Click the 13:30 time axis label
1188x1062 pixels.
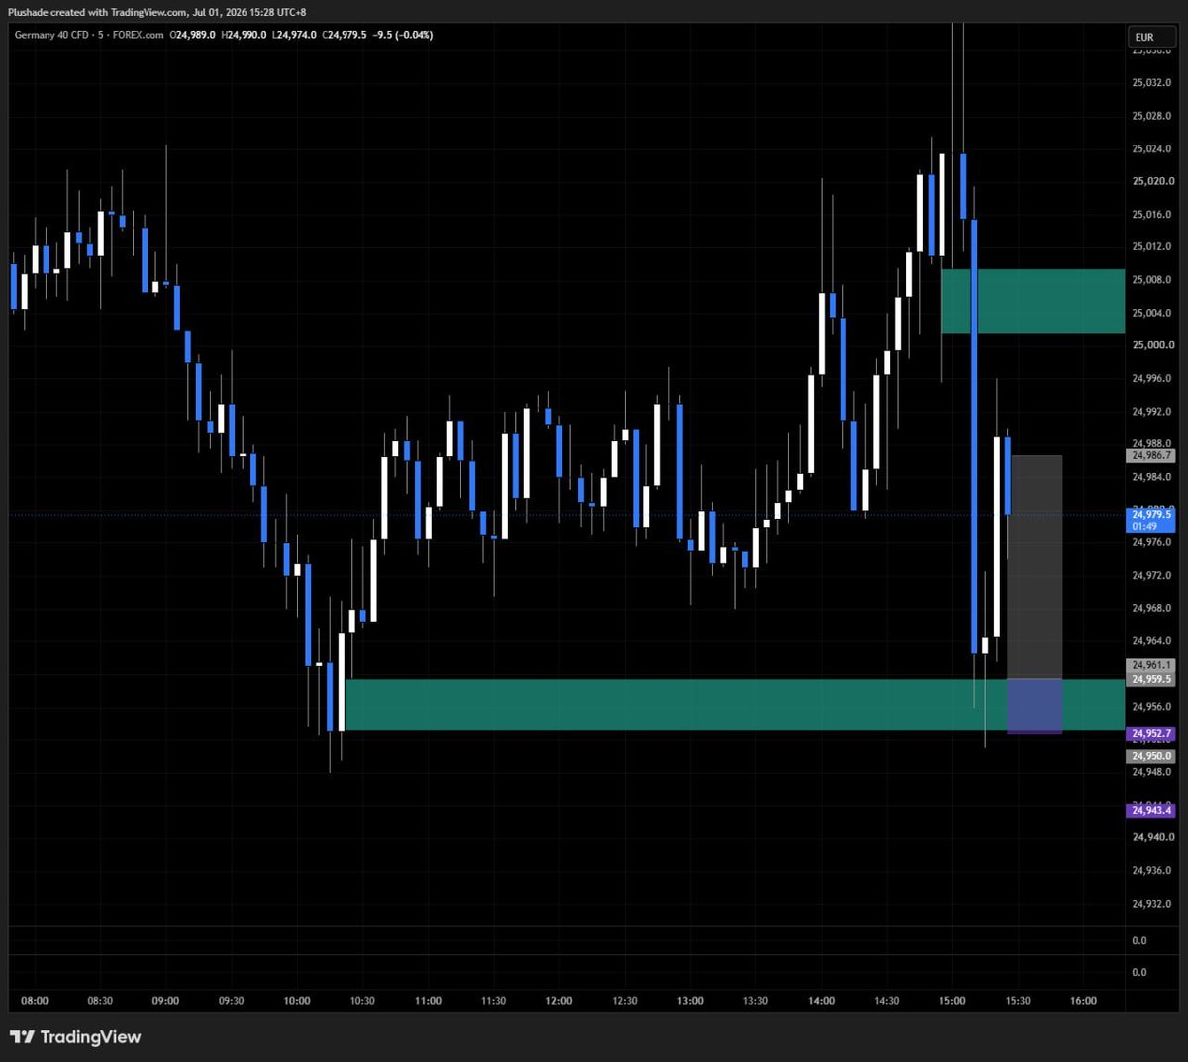pyautogui.click(x=755, y=1001)
